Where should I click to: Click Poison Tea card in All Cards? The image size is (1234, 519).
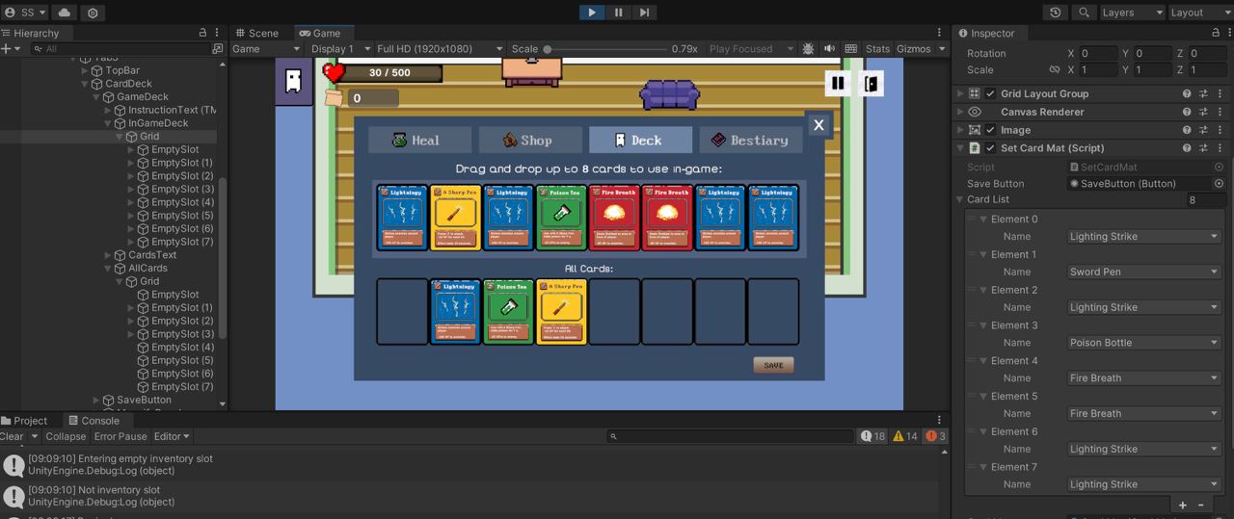pyautogui.click(x=508, y=311)
